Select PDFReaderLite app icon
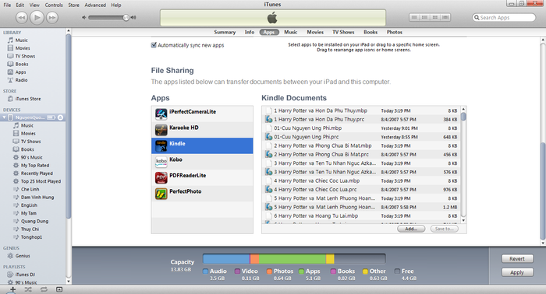546x294 pixels. click(x=161, y=177)
